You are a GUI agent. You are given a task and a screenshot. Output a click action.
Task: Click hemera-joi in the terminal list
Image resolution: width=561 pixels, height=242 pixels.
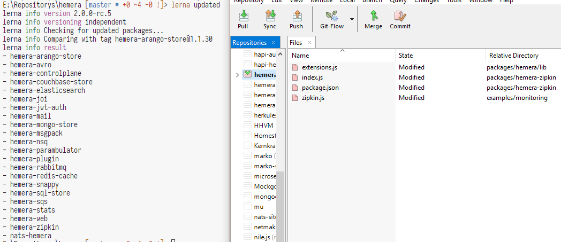[x=28, y=99]
